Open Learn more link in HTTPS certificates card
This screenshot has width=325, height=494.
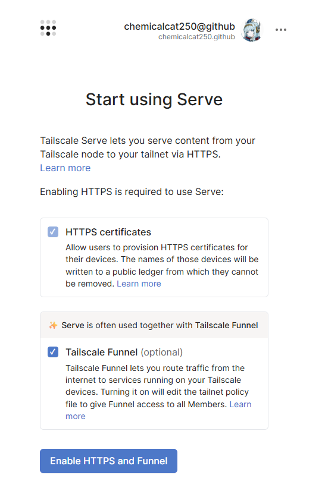point(139,284)
